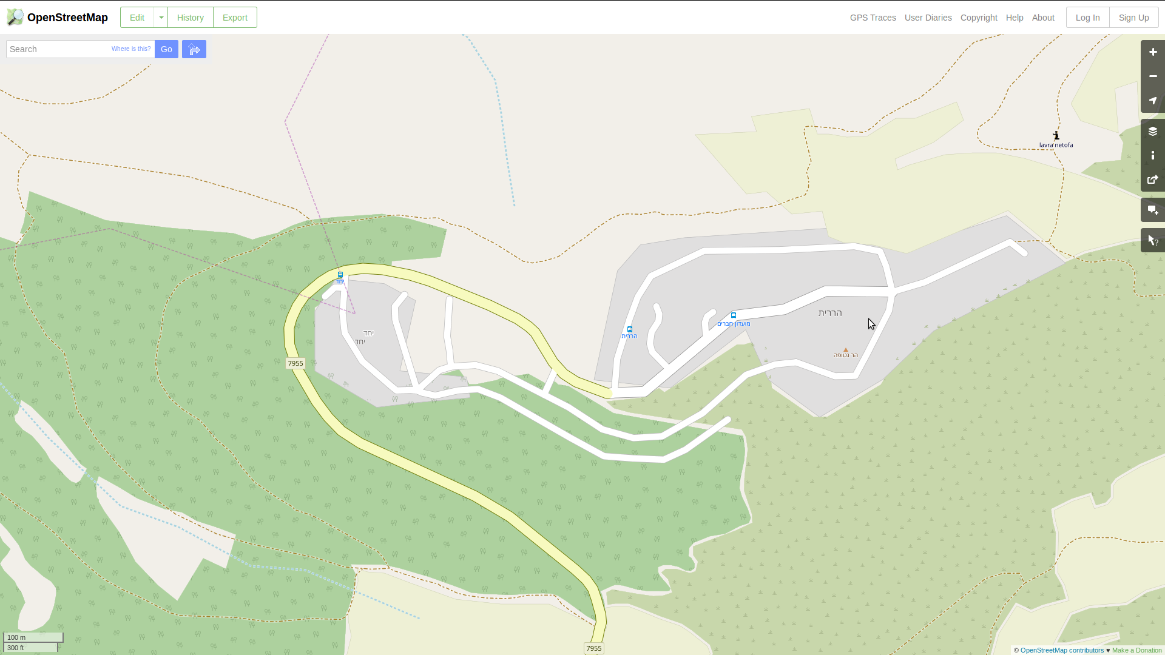Screen dimensions: 1165x655
Task: Zoom out of the map
Action: click(x=1152, y=76)
